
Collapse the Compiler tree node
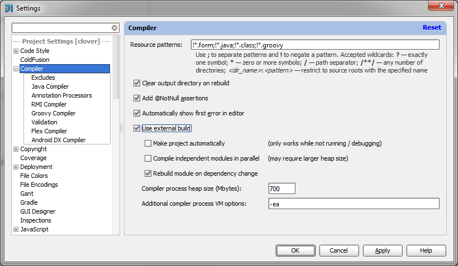click(16, 69)
